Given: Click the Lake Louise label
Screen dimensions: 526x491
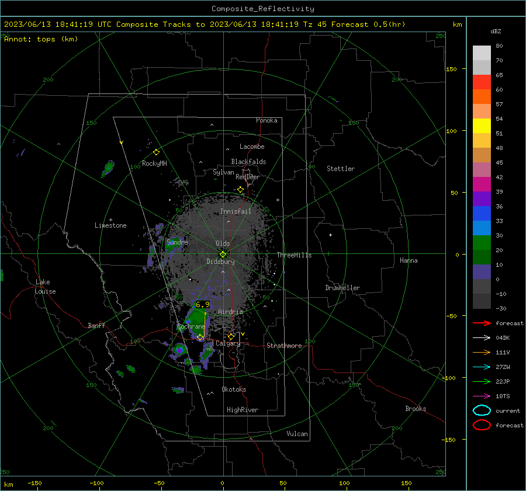Looking at the screenshot, I should click(x=45, y=287).
